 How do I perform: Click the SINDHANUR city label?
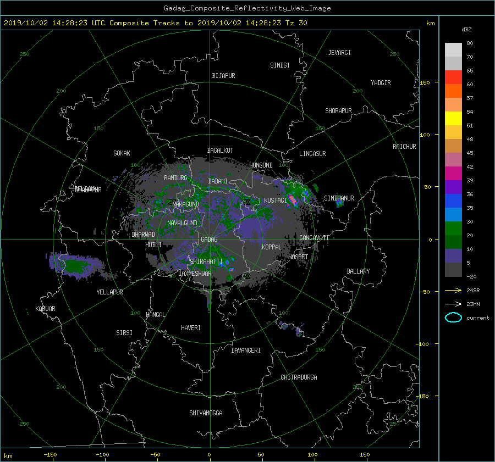point(339,198)
